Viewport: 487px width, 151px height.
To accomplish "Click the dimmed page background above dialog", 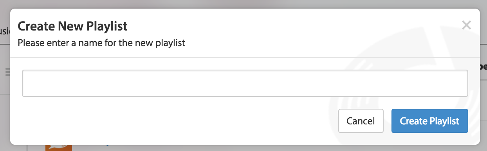I will tap(243, 4).
